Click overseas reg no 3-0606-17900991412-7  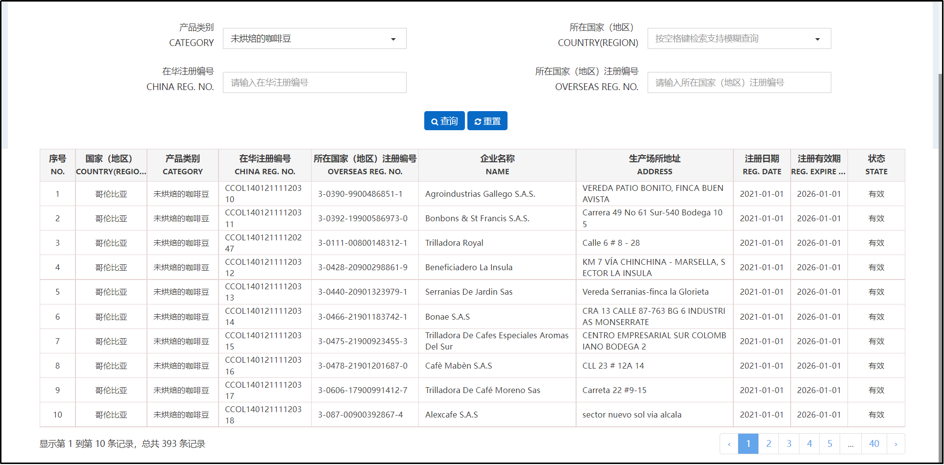point(363,390)
